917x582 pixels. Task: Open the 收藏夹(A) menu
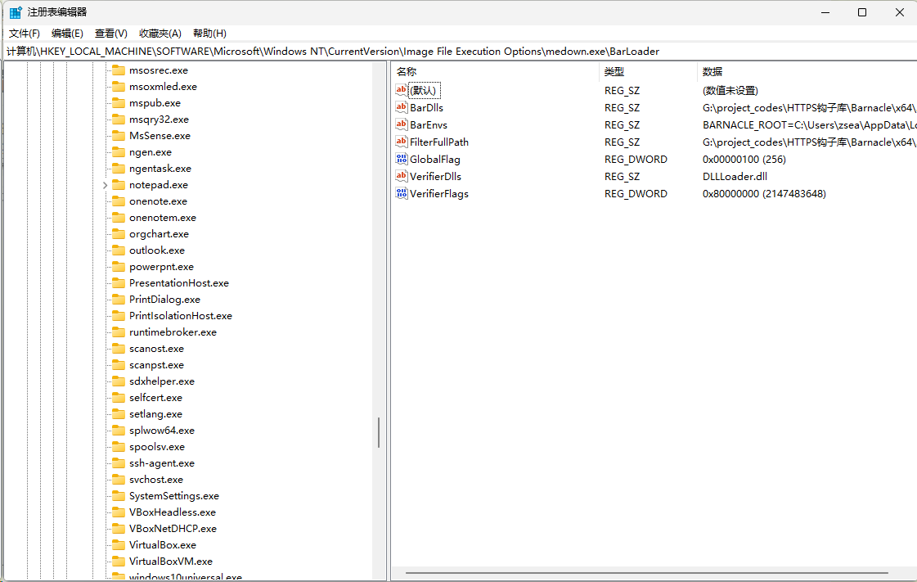pyautogui.click(x=160, y=34)
